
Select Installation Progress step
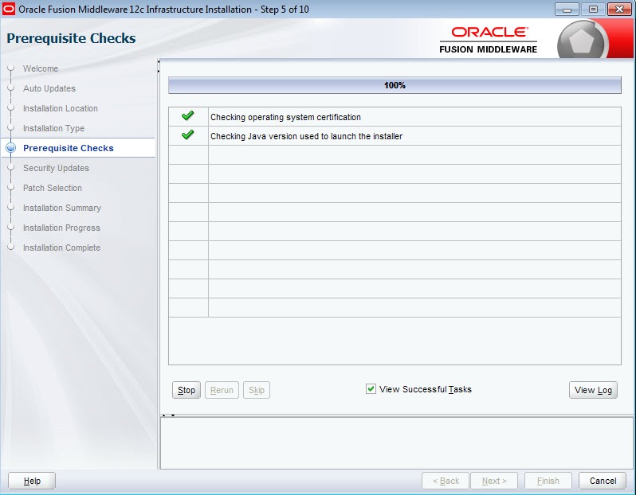61,228
